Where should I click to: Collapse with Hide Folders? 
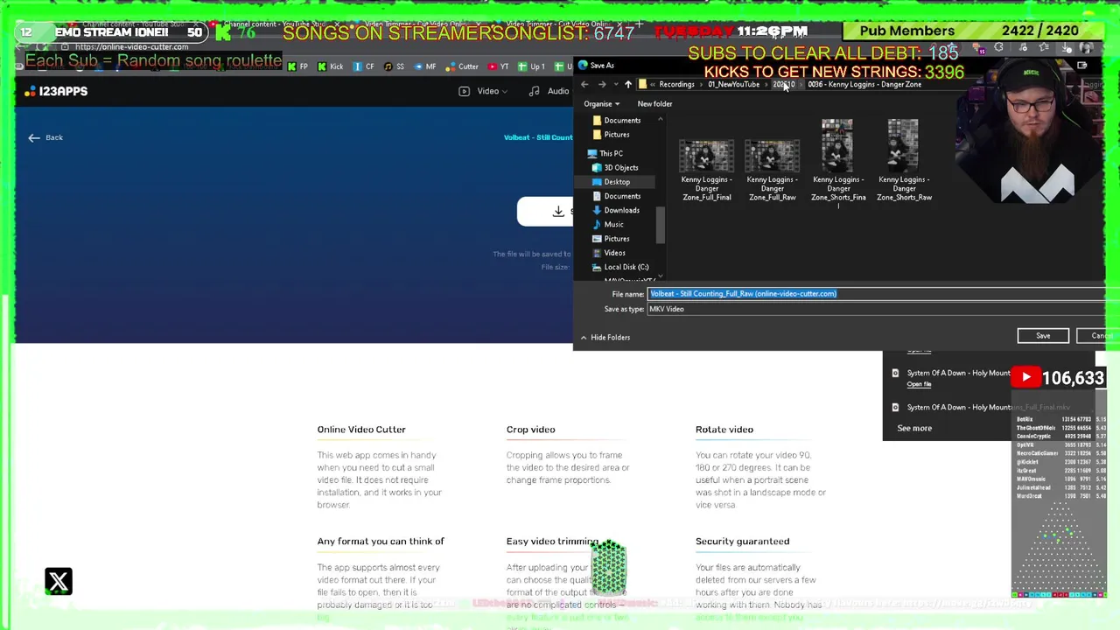(x=605, y=338)
